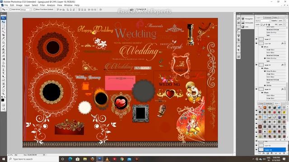Select the Eraser tool

click(3, 56)
